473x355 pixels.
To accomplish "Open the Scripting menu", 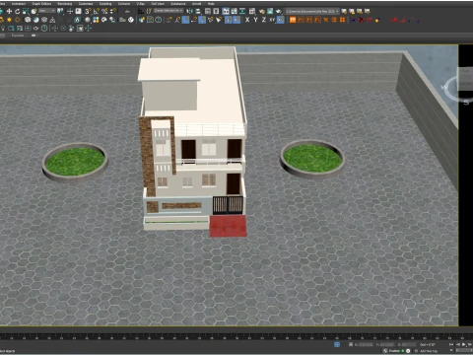I will (105, 4).
